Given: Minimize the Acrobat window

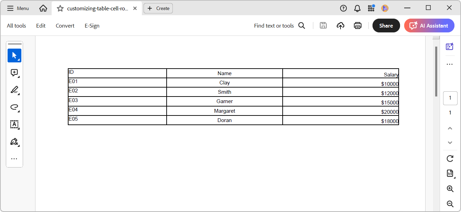Looking at the screenshot, I should [x=408, y=8].
